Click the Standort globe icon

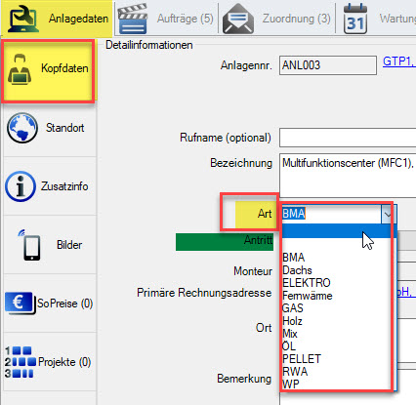22,128
